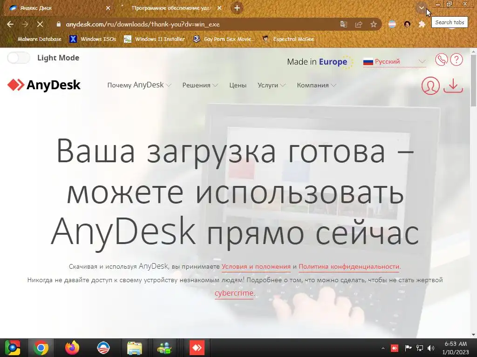Image resolution: width=477 pixels, height=357 pixels.
Task: Open the volume speaker icon
Action: point(431,348)
